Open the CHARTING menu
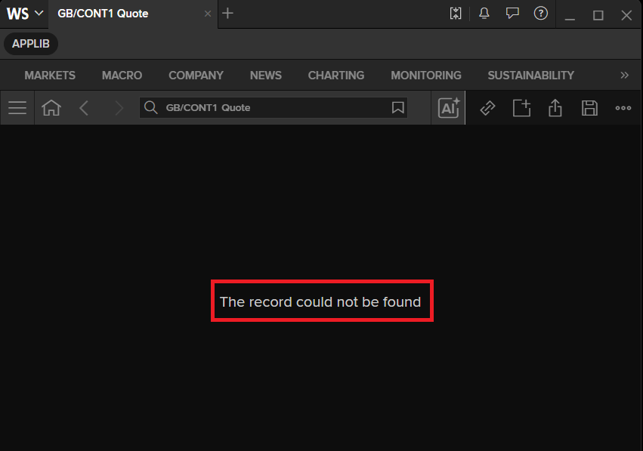 coord(335,76)
